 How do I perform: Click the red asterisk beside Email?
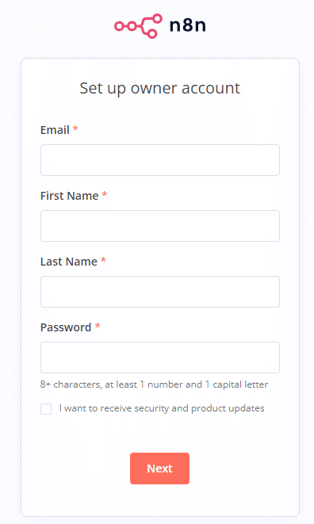point(75,128)
